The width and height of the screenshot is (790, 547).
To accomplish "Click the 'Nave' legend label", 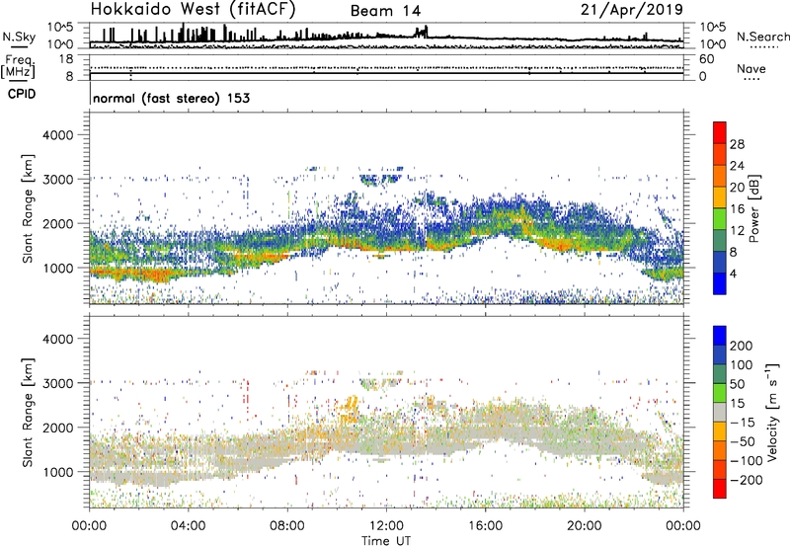I will point(751,69).
